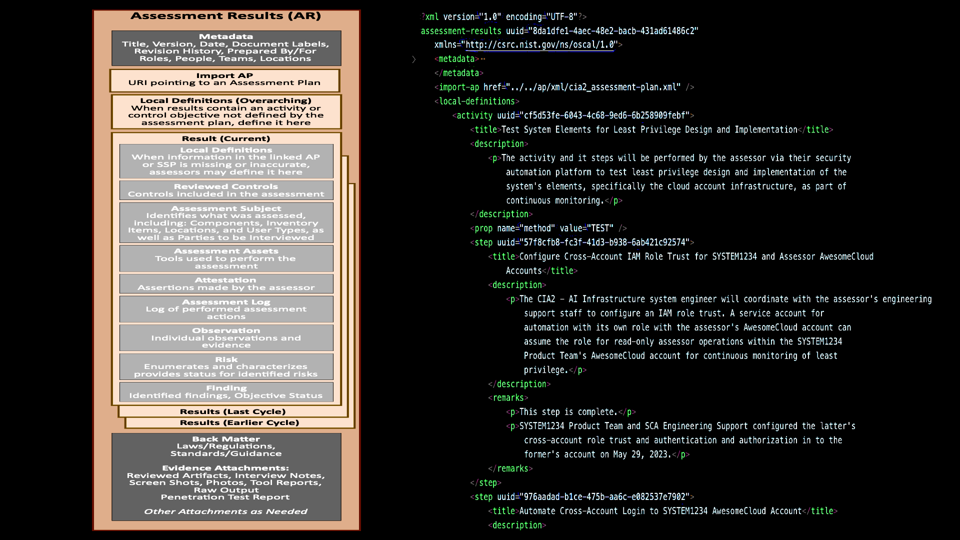Select Local Definitions (Overarching) diagram box

[x=226, y=112]
